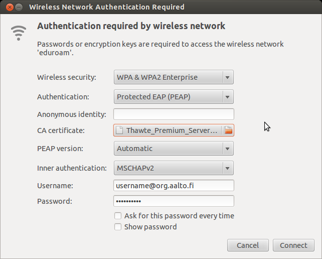The height and width of the screenshot is (259, 322).
Task: Click the wireless signal icon
Action: point(19,33)
